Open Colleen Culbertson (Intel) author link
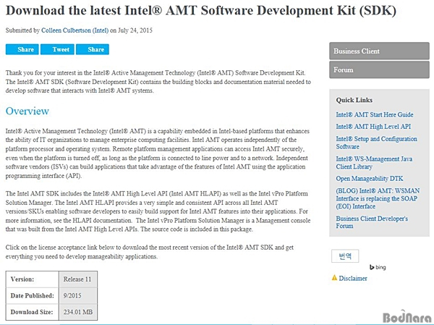This screenshot has width=434, height=325. [x=75, y=30]
